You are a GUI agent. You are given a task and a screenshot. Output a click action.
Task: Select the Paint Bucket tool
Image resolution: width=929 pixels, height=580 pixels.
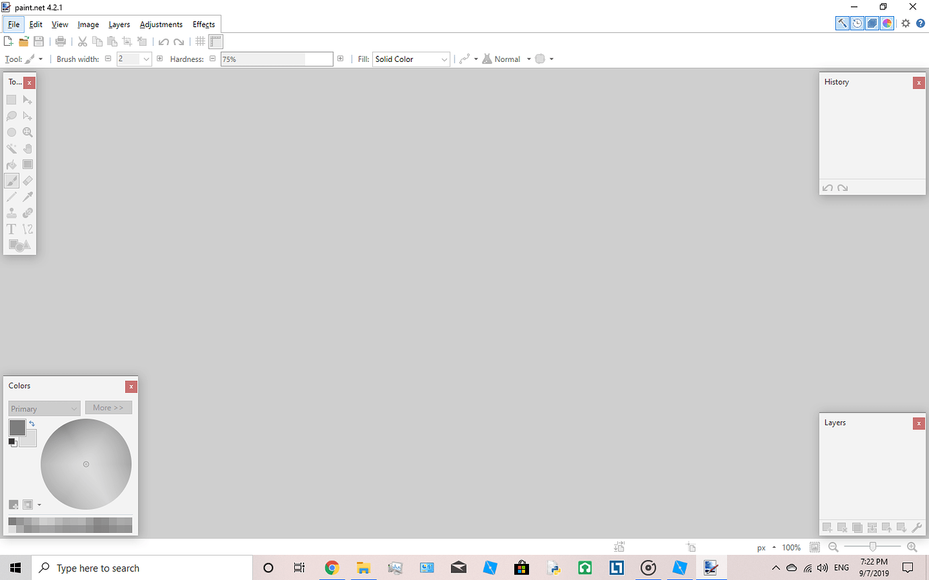(x=11, y=164)
